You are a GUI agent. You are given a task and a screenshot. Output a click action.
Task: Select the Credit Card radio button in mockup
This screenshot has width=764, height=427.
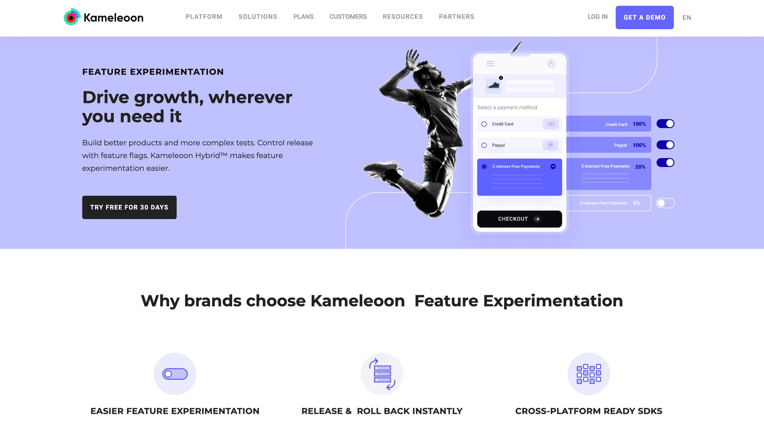point(484,124)
